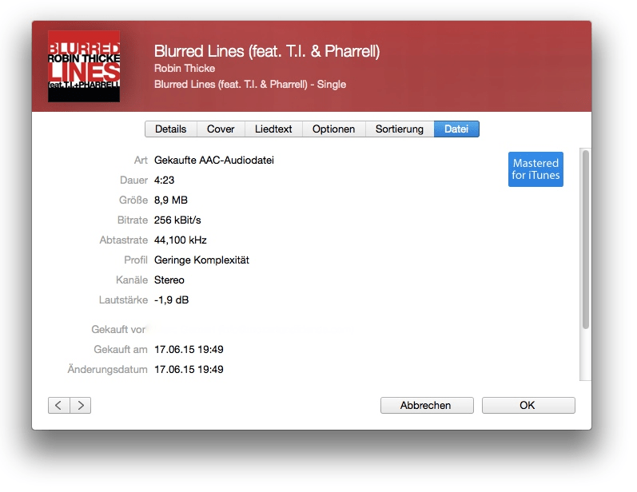
Task: Click the Gekauft am date value
Action: coord(189,349)
